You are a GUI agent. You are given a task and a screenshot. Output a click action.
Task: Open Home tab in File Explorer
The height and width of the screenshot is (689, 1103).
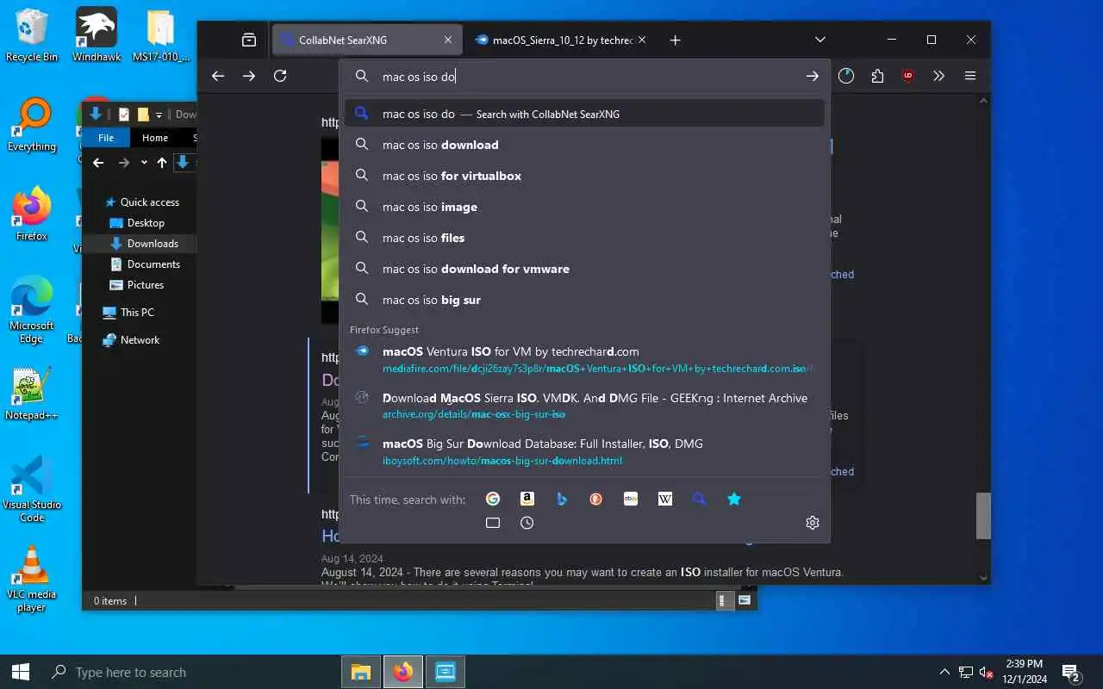tap(155, 138)
